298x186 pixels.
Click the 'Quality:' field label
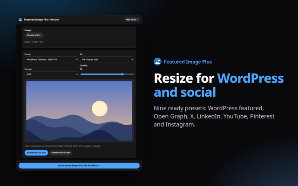point(84,65)
